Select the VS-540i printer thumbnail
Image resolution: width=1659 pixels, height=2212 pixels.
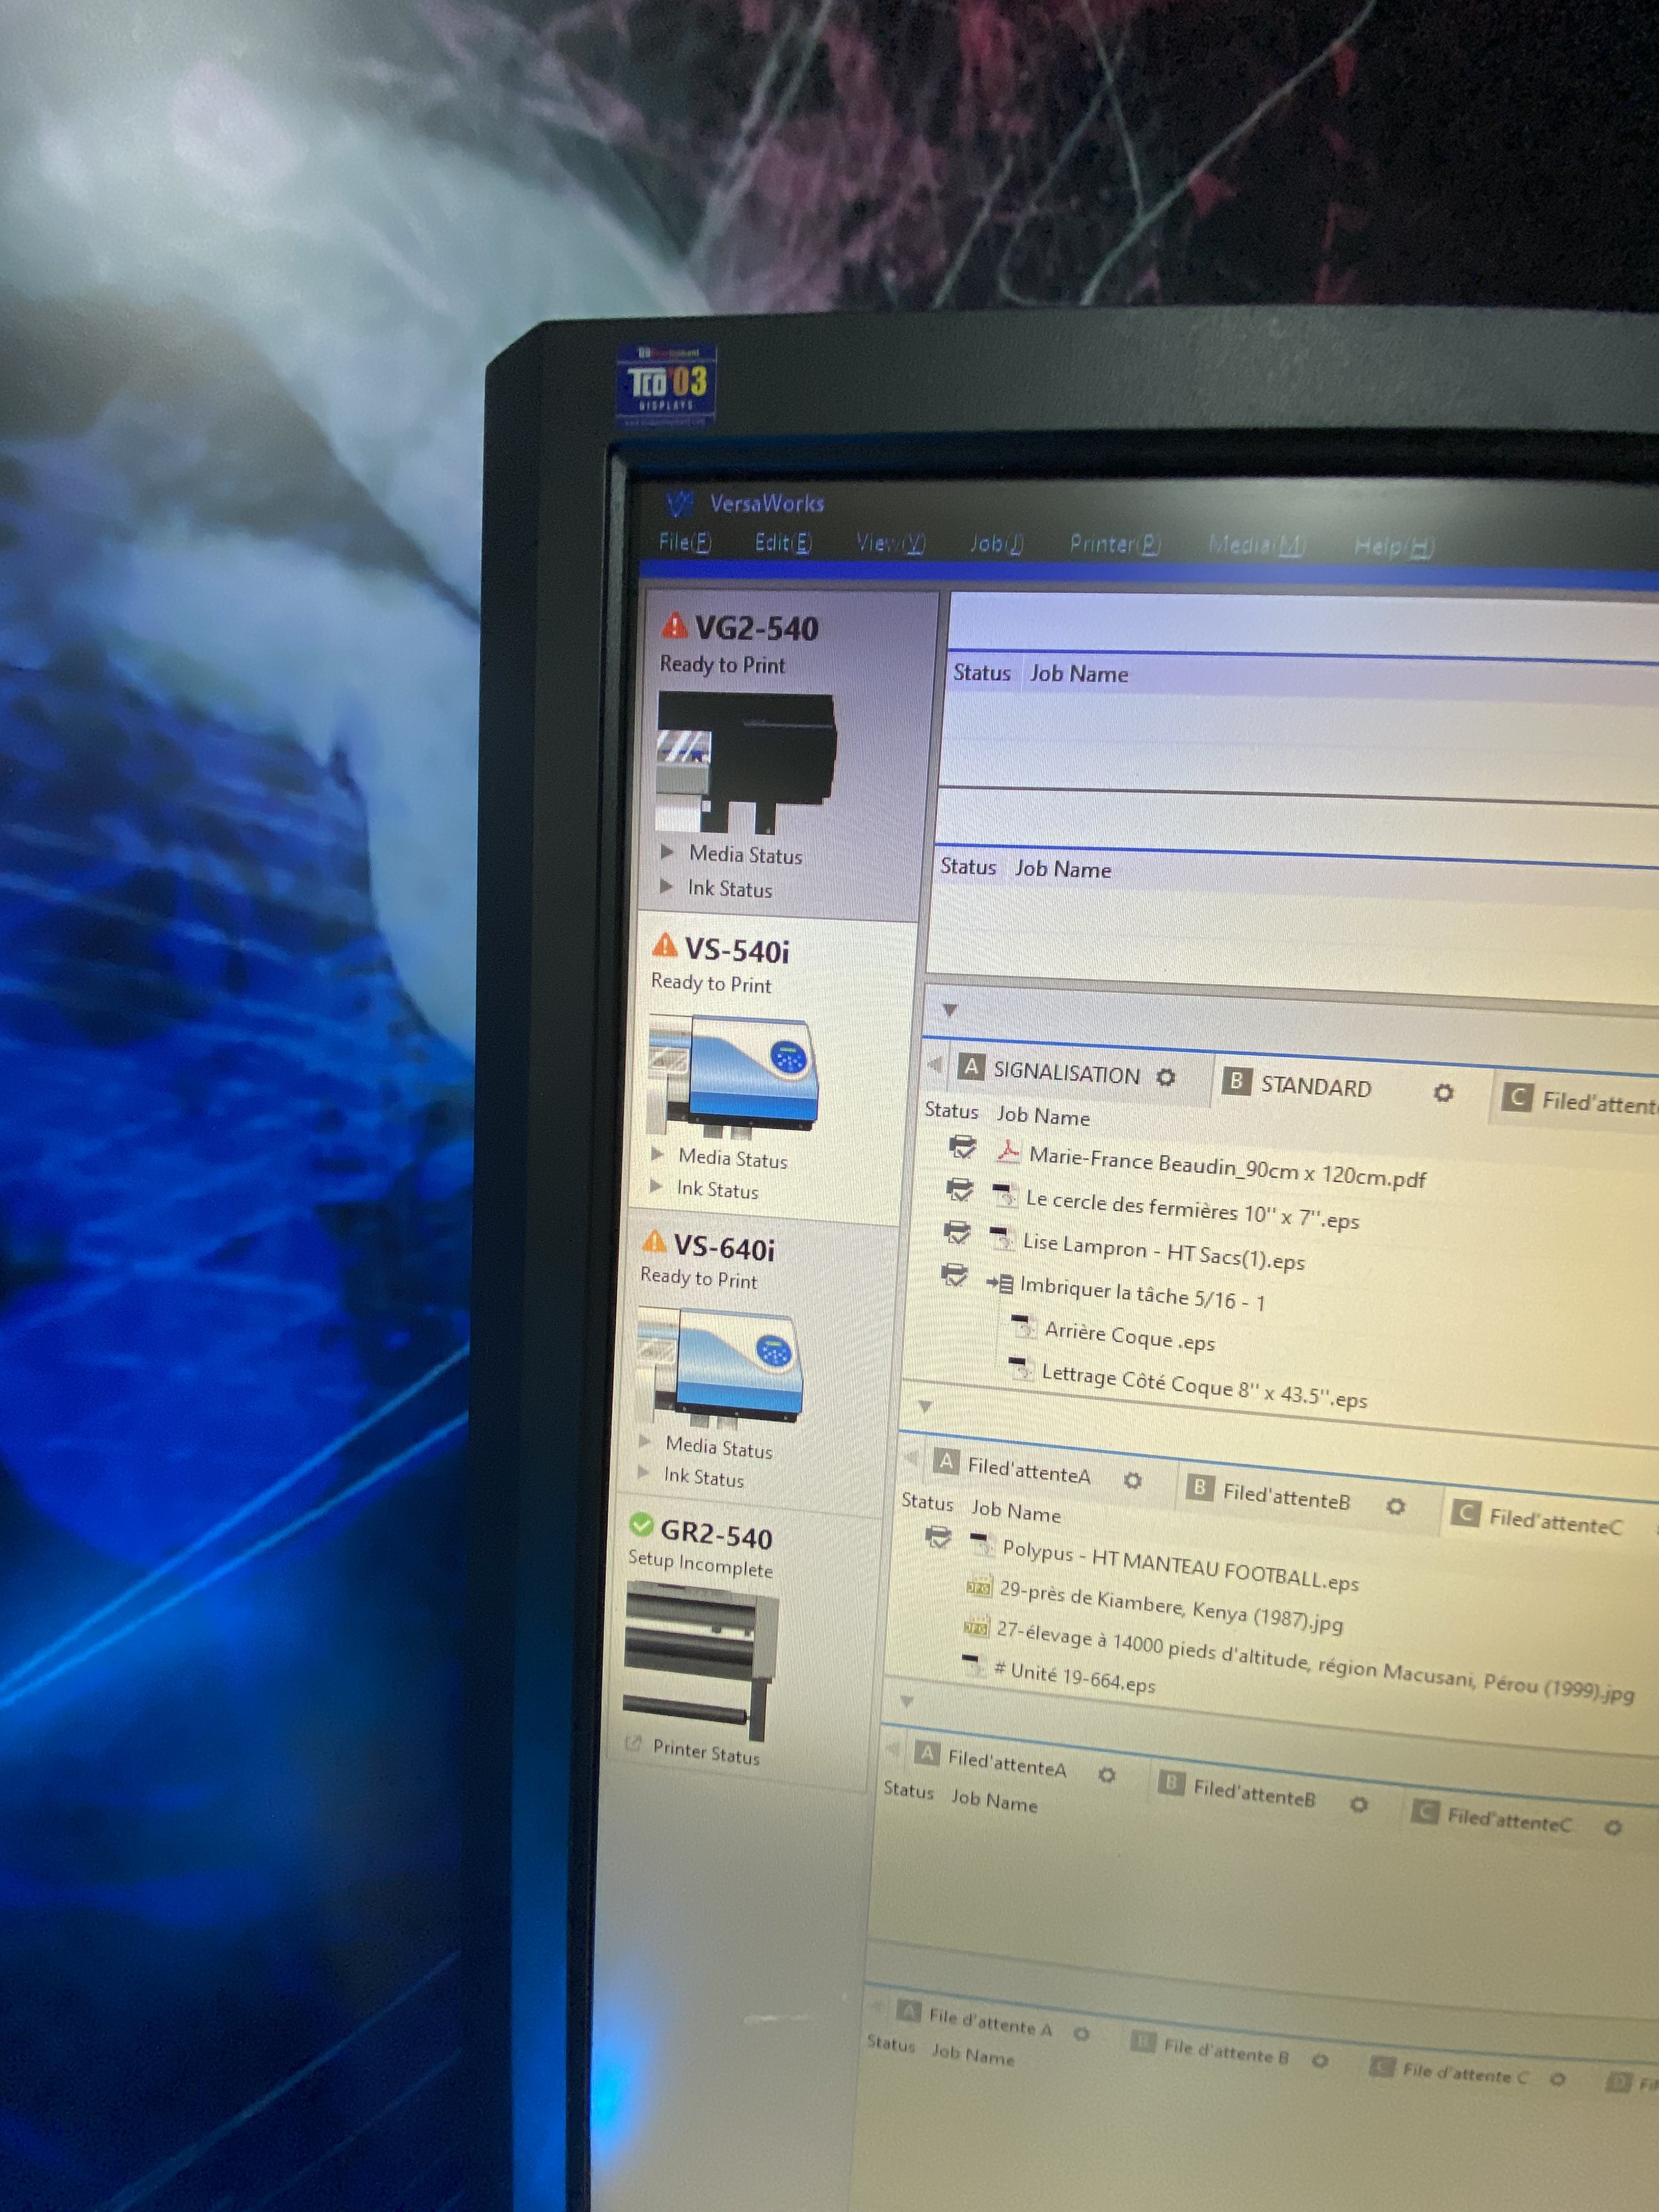tap(732, 1076)
